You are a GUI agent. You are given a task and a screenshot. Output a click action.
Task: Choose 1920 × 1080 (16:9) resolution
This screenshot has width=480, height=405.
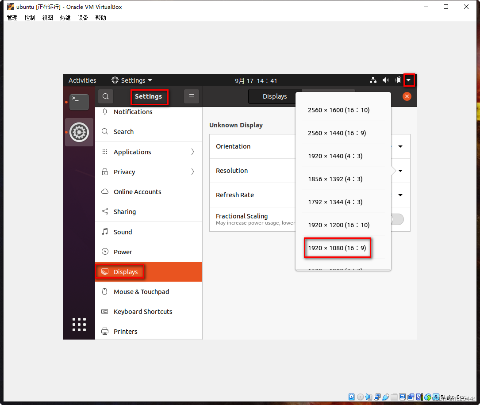[x=343, y=248]
